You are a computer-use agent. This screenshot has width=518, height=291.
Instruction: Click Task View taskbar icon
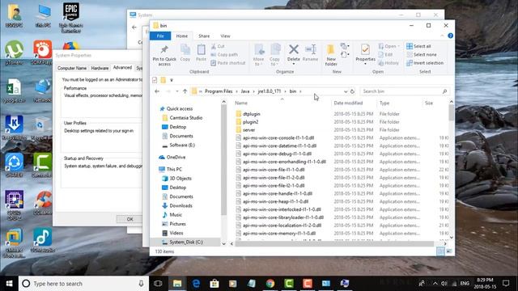click(x=158, y=284)
